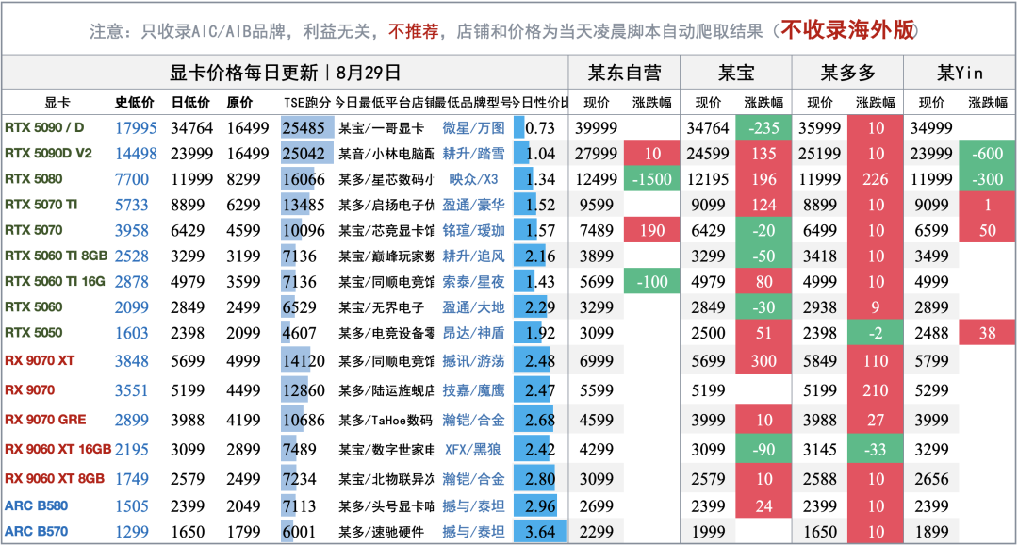This screenshot has height=546, width=1018.
Task: Open the 铭瑄/瑷珈 brand link
Action: (473, 230)
